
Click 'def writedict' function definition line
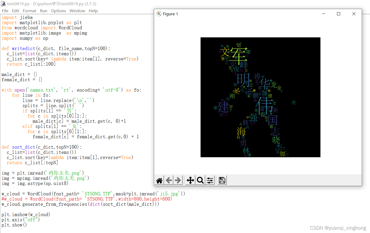56,49
